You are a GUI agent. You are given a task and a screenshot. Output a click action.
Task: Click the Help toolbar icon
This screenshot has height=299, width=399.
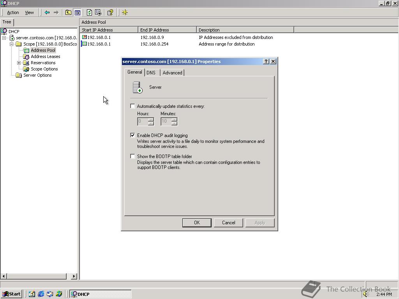110,12
